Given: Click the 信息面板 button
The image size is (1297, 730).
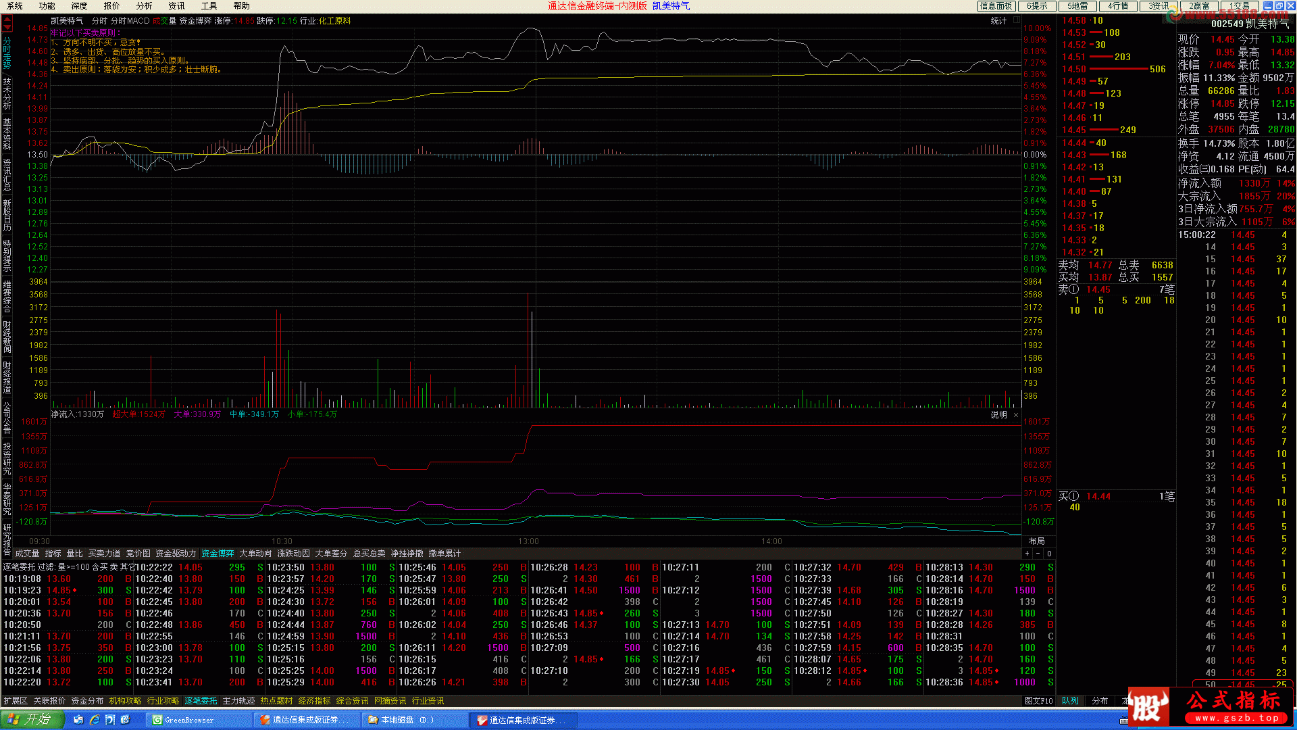Looking at the screenshot, I should [996, 6].
